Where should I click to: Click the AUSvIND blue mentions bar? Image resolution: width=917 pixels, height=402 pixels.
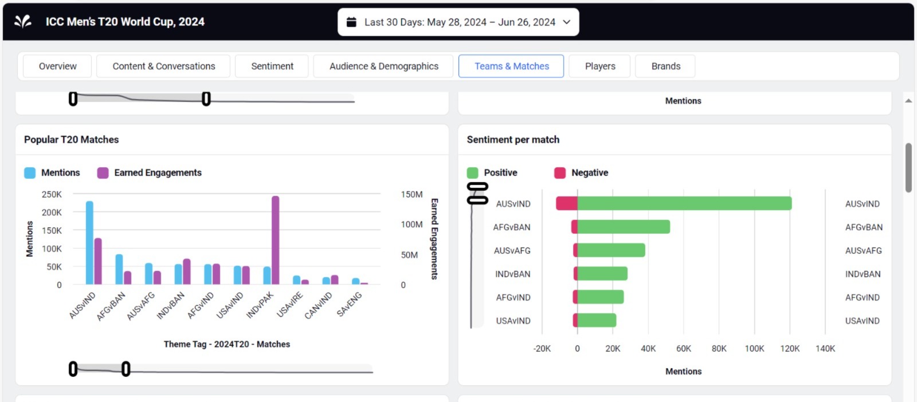click(89, 242)
